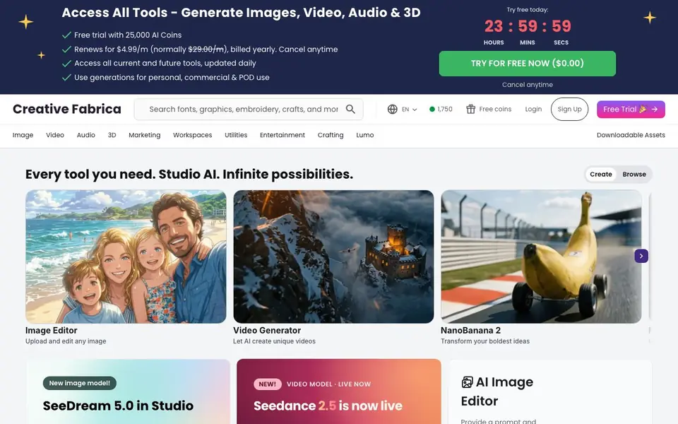Click the 'Access All Tools' banner headline
Screen dimensions: 678x424
(241, 12)
